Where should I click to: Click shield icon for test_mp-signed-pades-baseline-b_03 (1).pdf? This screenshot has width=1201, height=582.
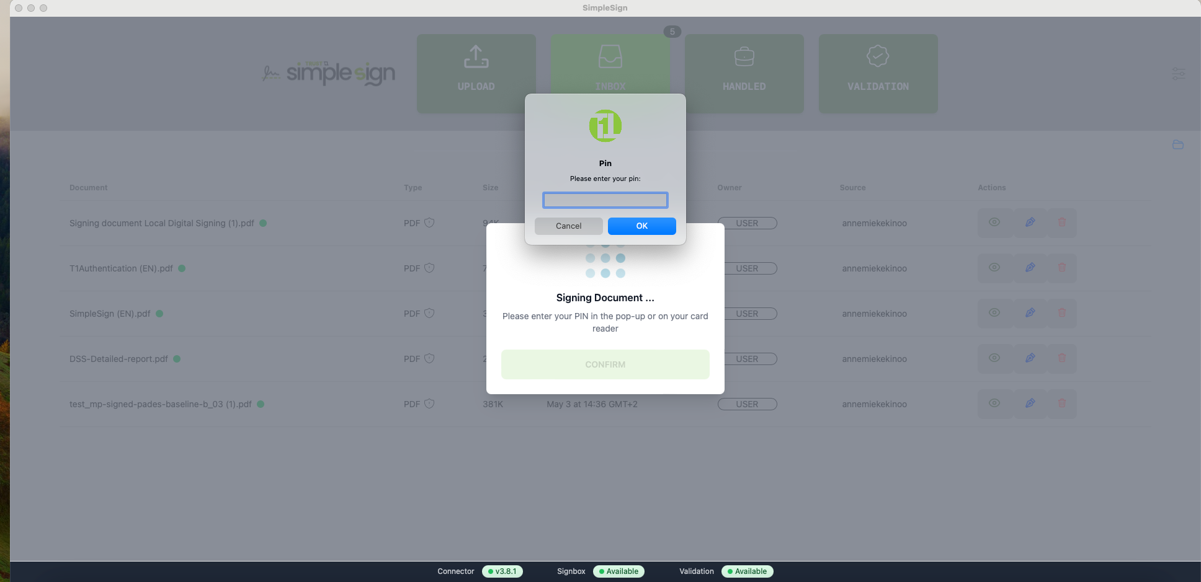tap(429, 403)
